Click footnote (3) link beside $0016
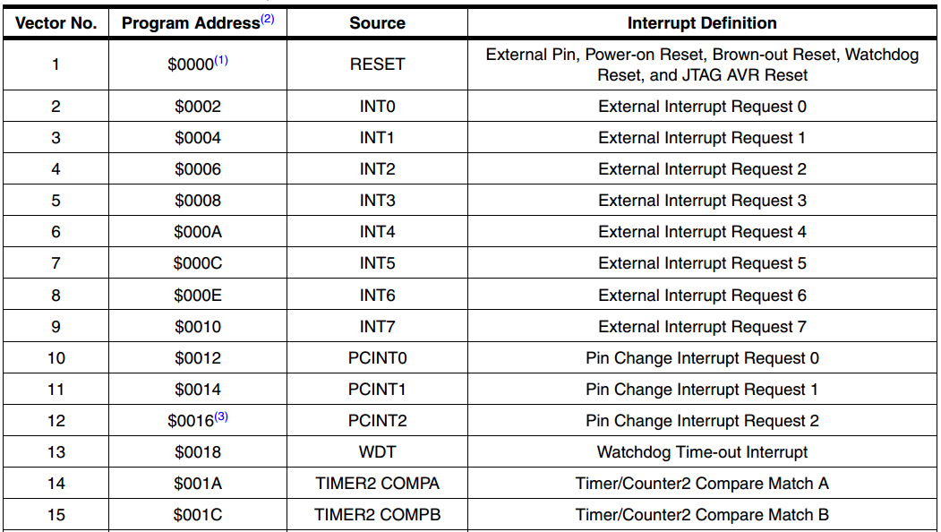 221,417
